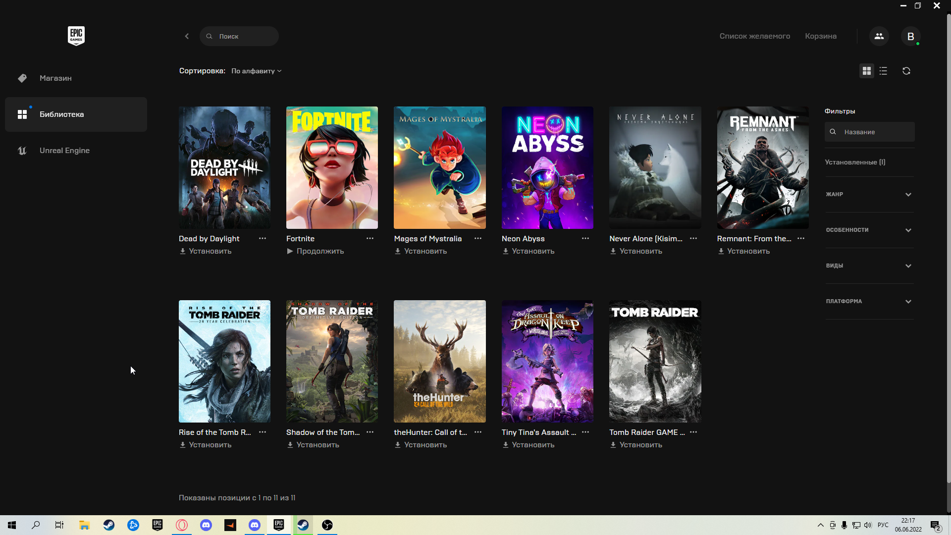Open options menu for Shadow of the Tomb Raider
This screenshot has width=951, height=535.
pos(370,432)
